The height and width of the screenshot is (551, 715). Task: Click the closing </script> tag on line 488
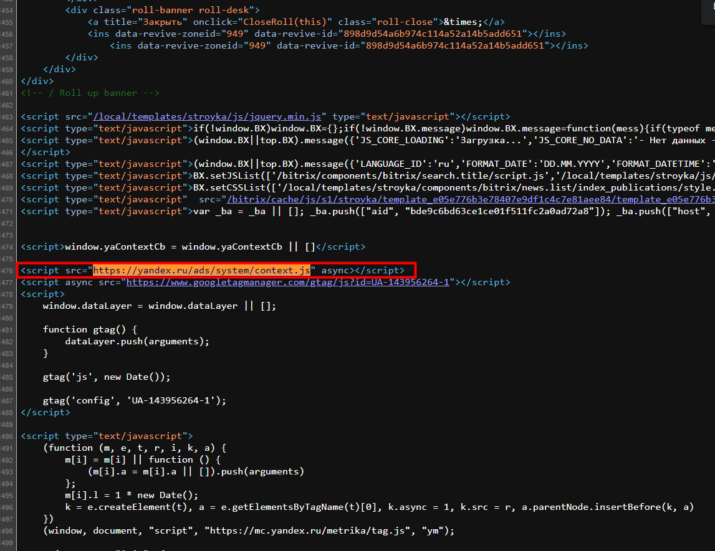(46, 413)
